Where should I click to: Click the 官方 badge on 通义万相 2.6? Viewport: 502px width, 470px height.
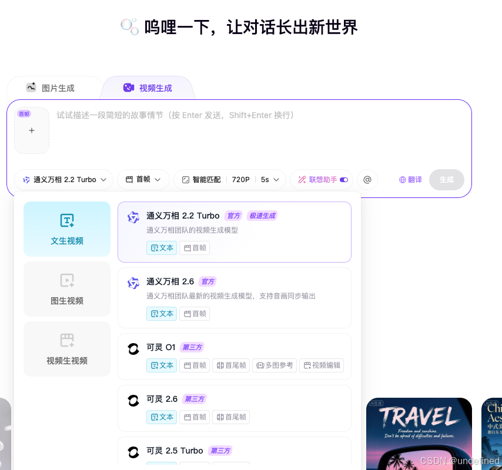click(208, 281)
